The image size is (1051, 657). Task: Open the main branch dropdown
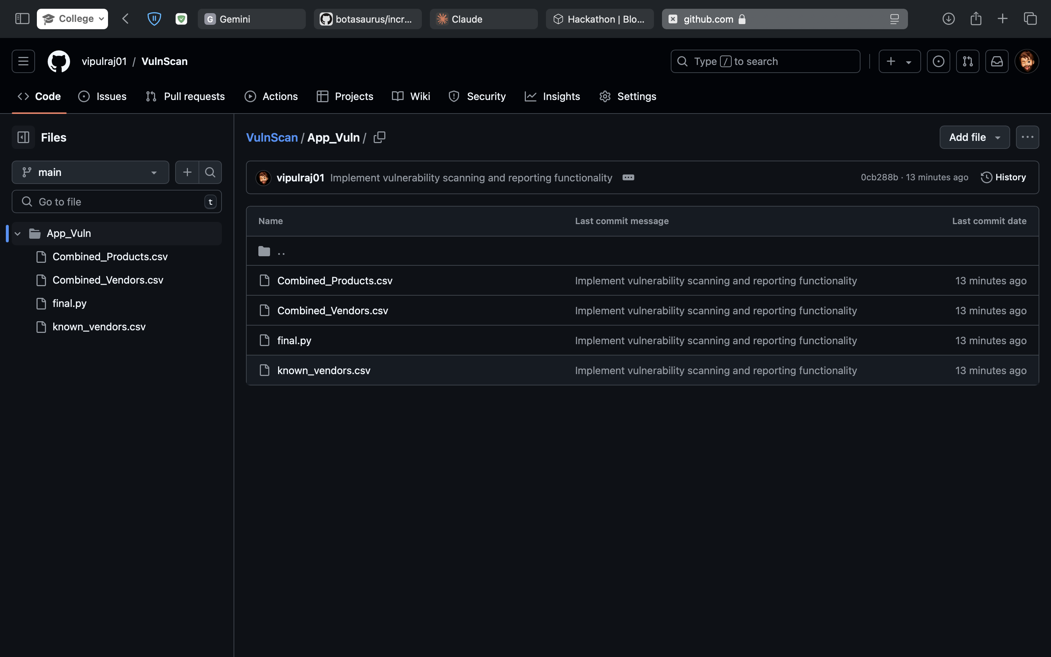pyautogui.click(x=91, y=173)
